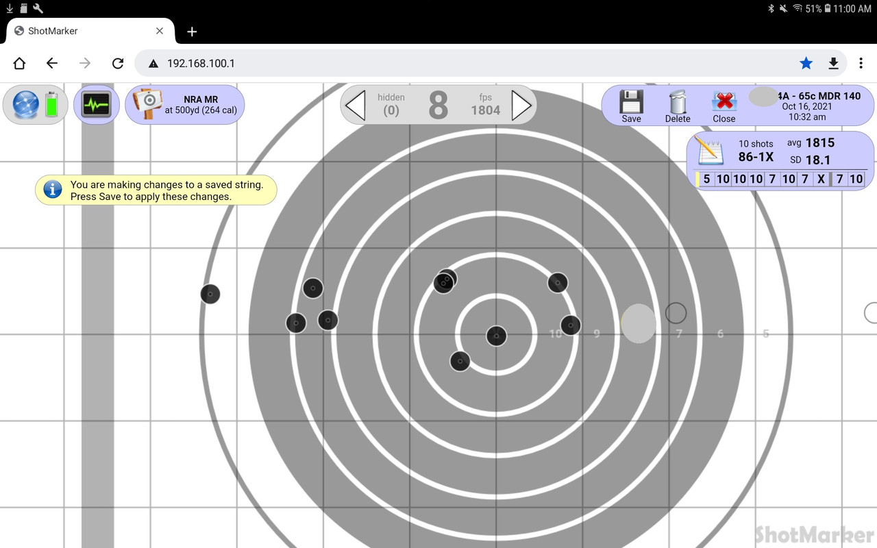This screenshot has width=877, height=548.
Task: Go to previous shot with left arrow
Action: (355, 106)
